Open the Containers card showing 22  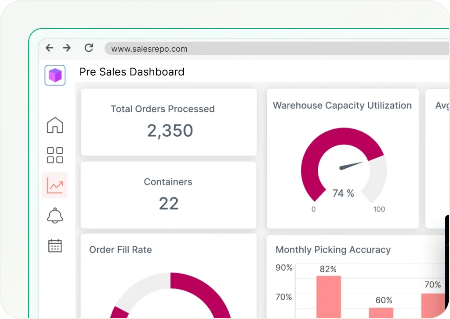(169, 195)
